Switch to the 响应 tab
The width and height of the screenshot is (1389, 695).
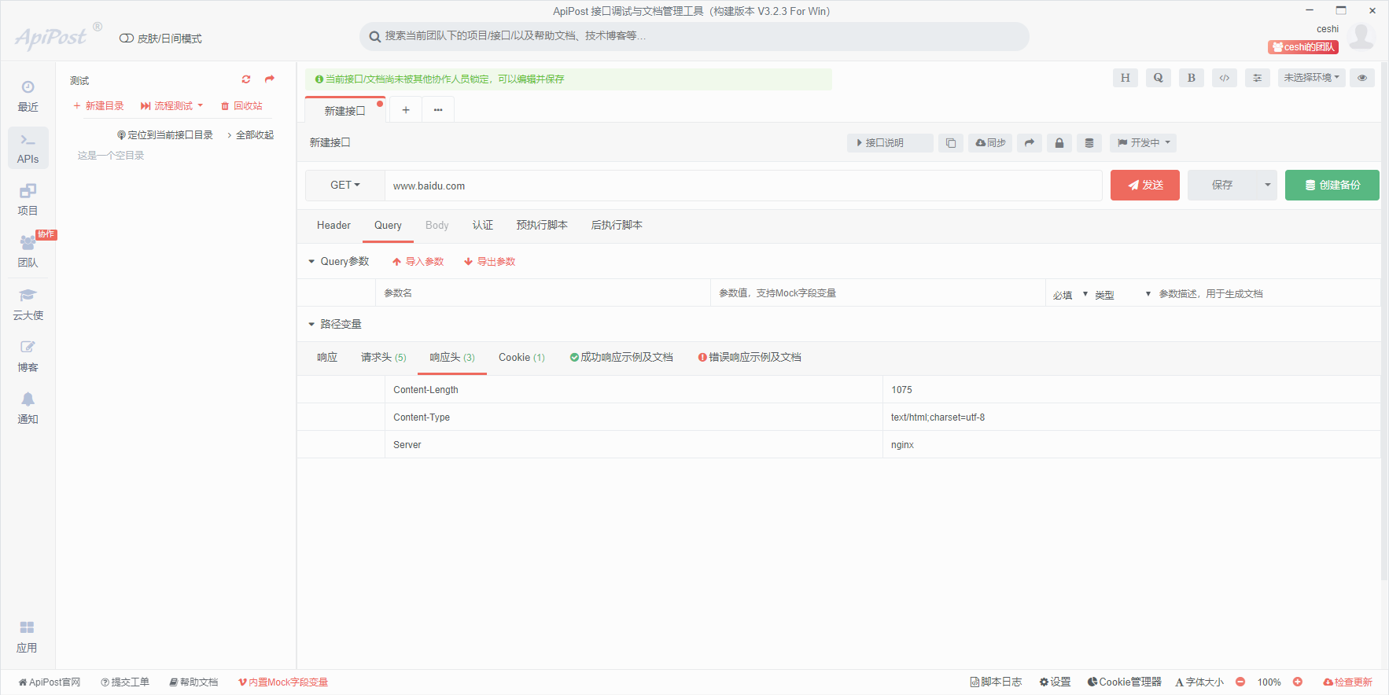click(x=327, y=358)
